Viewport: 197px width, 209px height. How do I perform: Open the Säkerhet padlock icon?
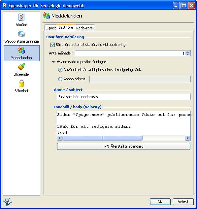(x=21, y=83)
